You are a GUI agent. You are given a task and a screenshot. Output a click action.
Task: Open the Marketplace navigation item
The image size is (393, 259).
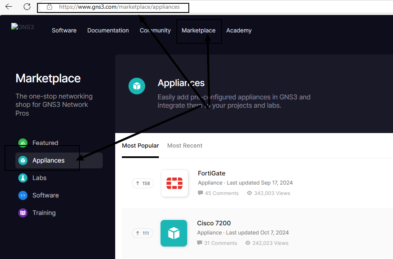[x=198, y=30]
